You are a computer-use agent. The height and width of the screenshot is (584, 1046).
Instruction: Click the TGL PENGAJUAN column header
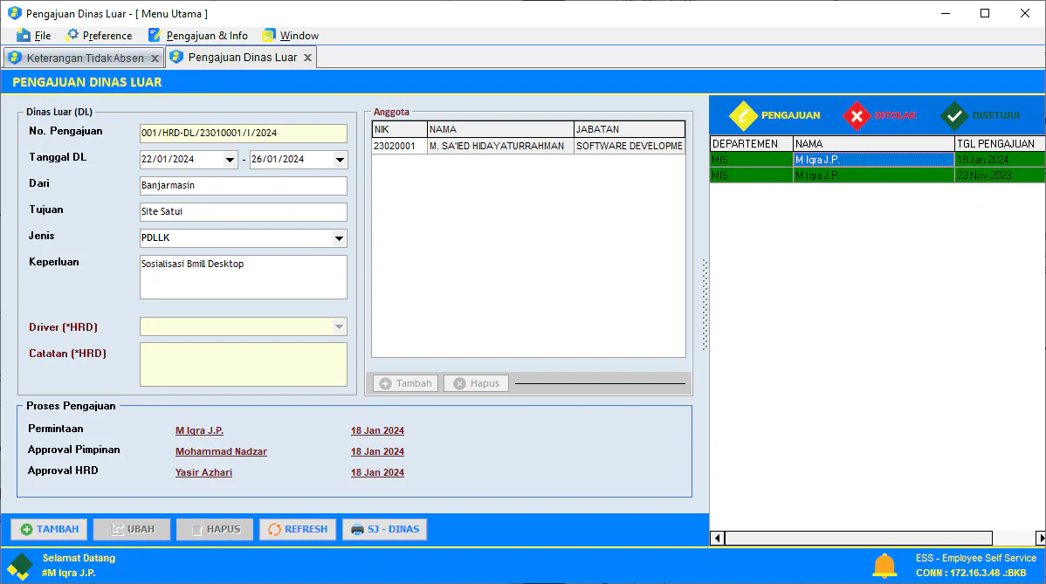pyautogui.click(x=1000, y=143)
